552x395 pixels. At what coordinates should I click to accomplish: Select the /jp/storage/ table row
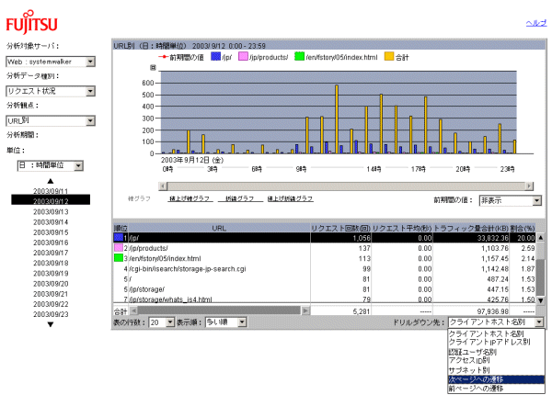pos(324,289)
